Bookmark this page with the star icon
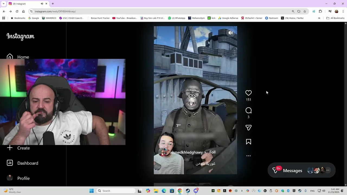This screenshot has height=195, width=347. [x=305, y=11]
